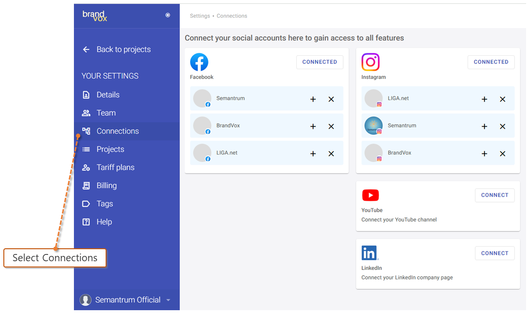Remove the Facebook LIGA.net page
This screenshot has width=529, height=315.
pyautogui.click(x=331, y=154)
